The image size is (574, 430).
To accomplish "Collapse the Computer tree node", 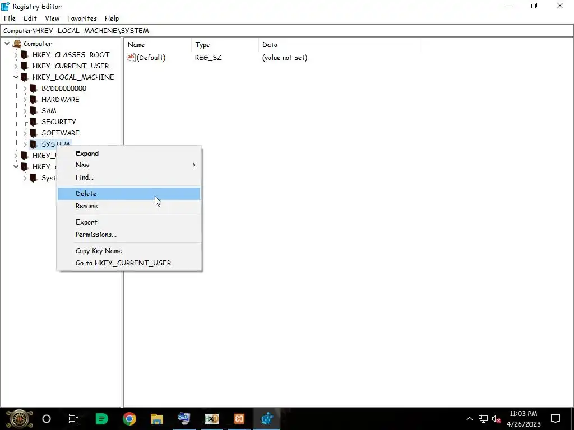I will tap(7, 44).
